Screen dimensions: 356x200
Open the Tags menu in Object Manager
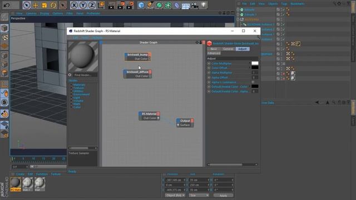[x=284, y=4]
